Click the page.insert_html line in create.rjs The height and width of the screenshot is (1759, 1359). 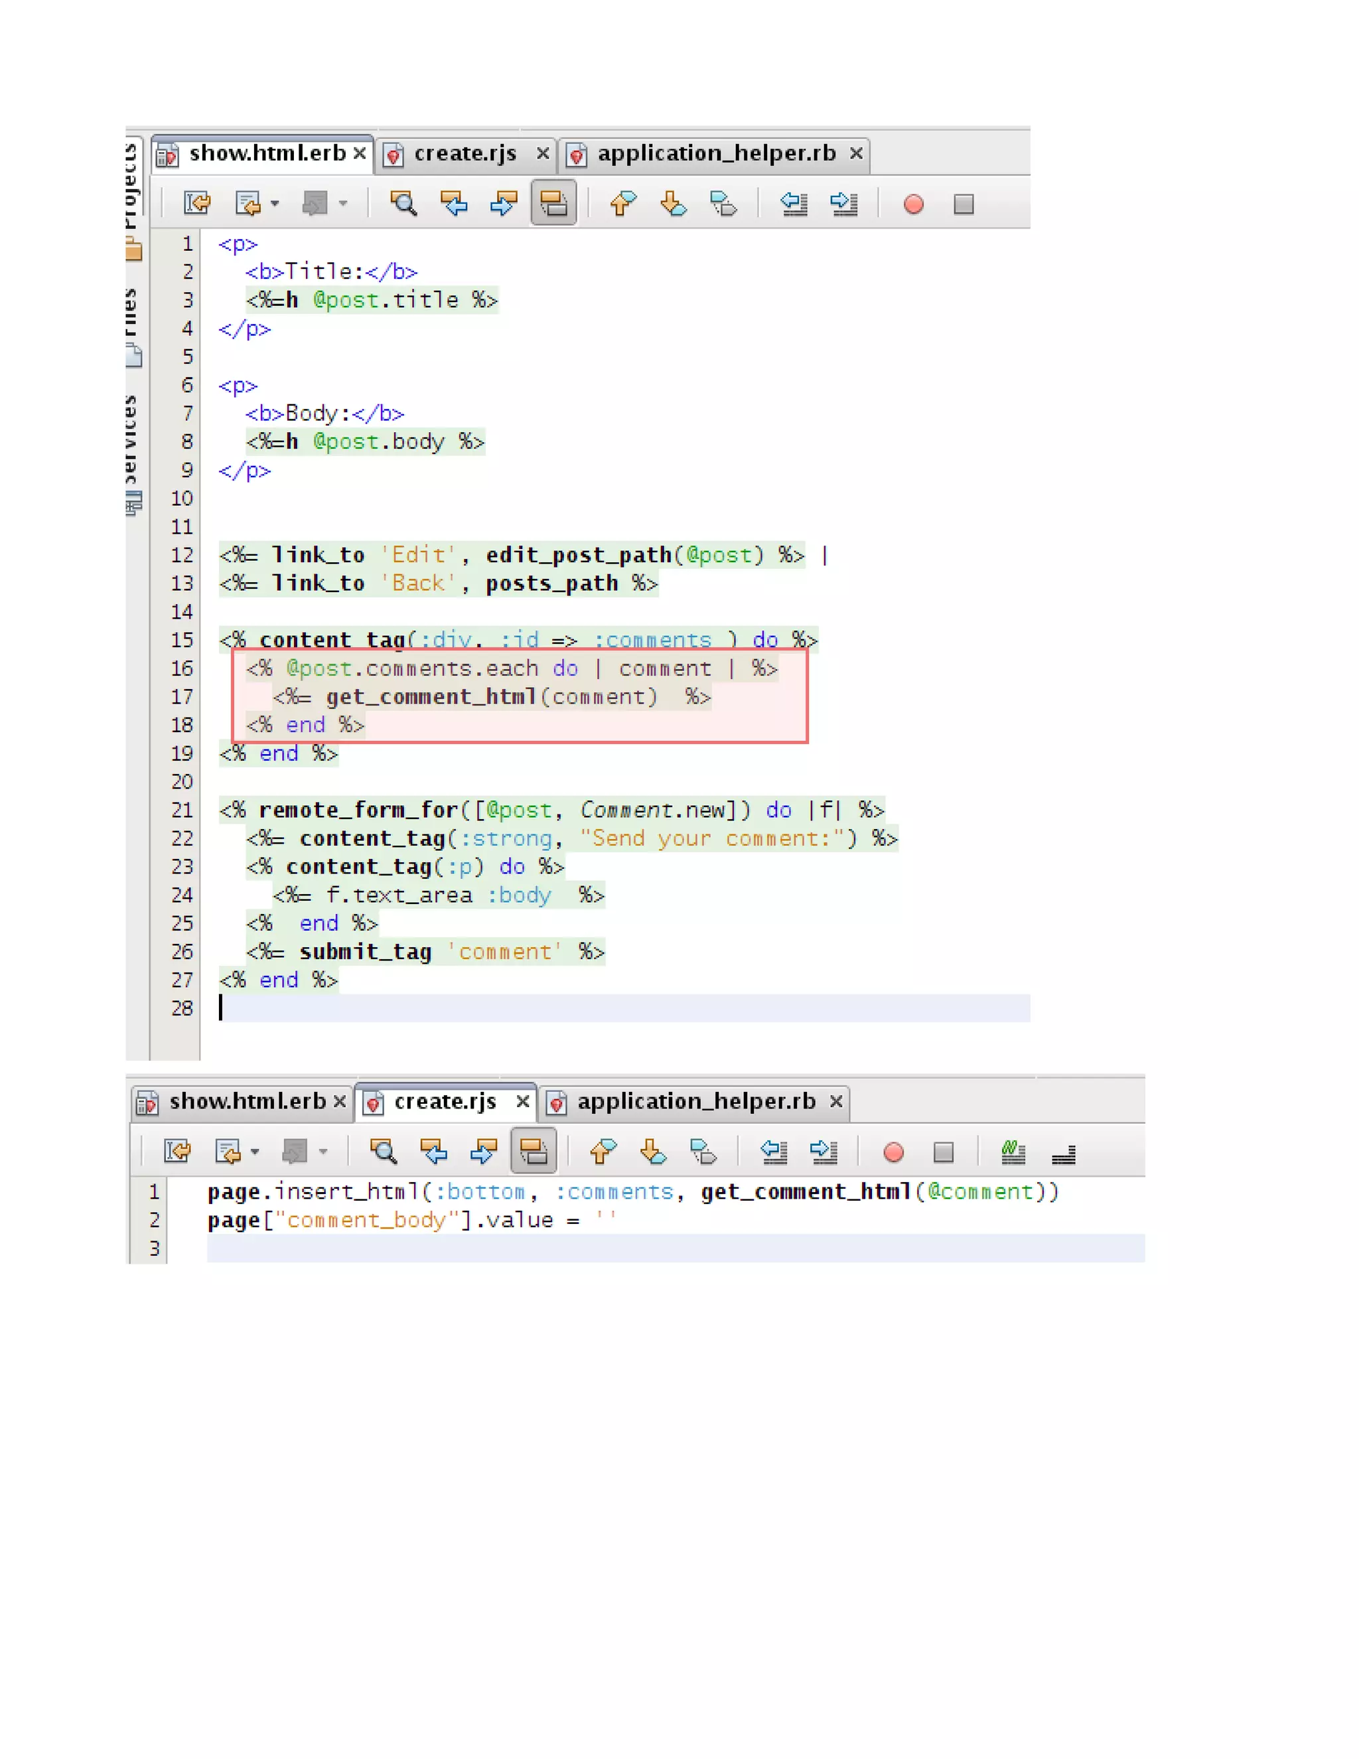(x=634, y=1192)
